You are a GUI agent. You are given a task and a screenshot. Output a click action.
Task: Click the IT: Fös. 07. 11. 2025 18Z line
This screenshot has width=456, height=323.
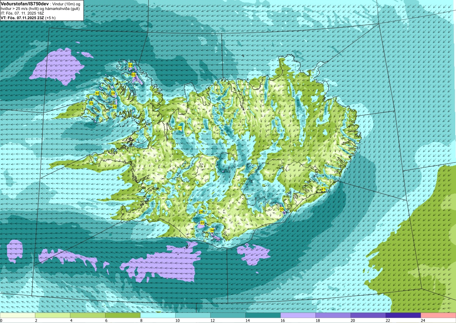pyautogui.click(x=23, y=13)
